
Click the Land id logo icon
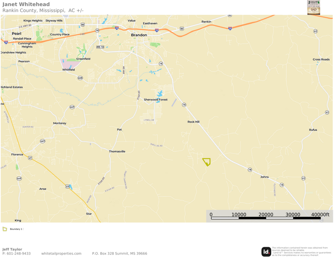tap(266, 252)
